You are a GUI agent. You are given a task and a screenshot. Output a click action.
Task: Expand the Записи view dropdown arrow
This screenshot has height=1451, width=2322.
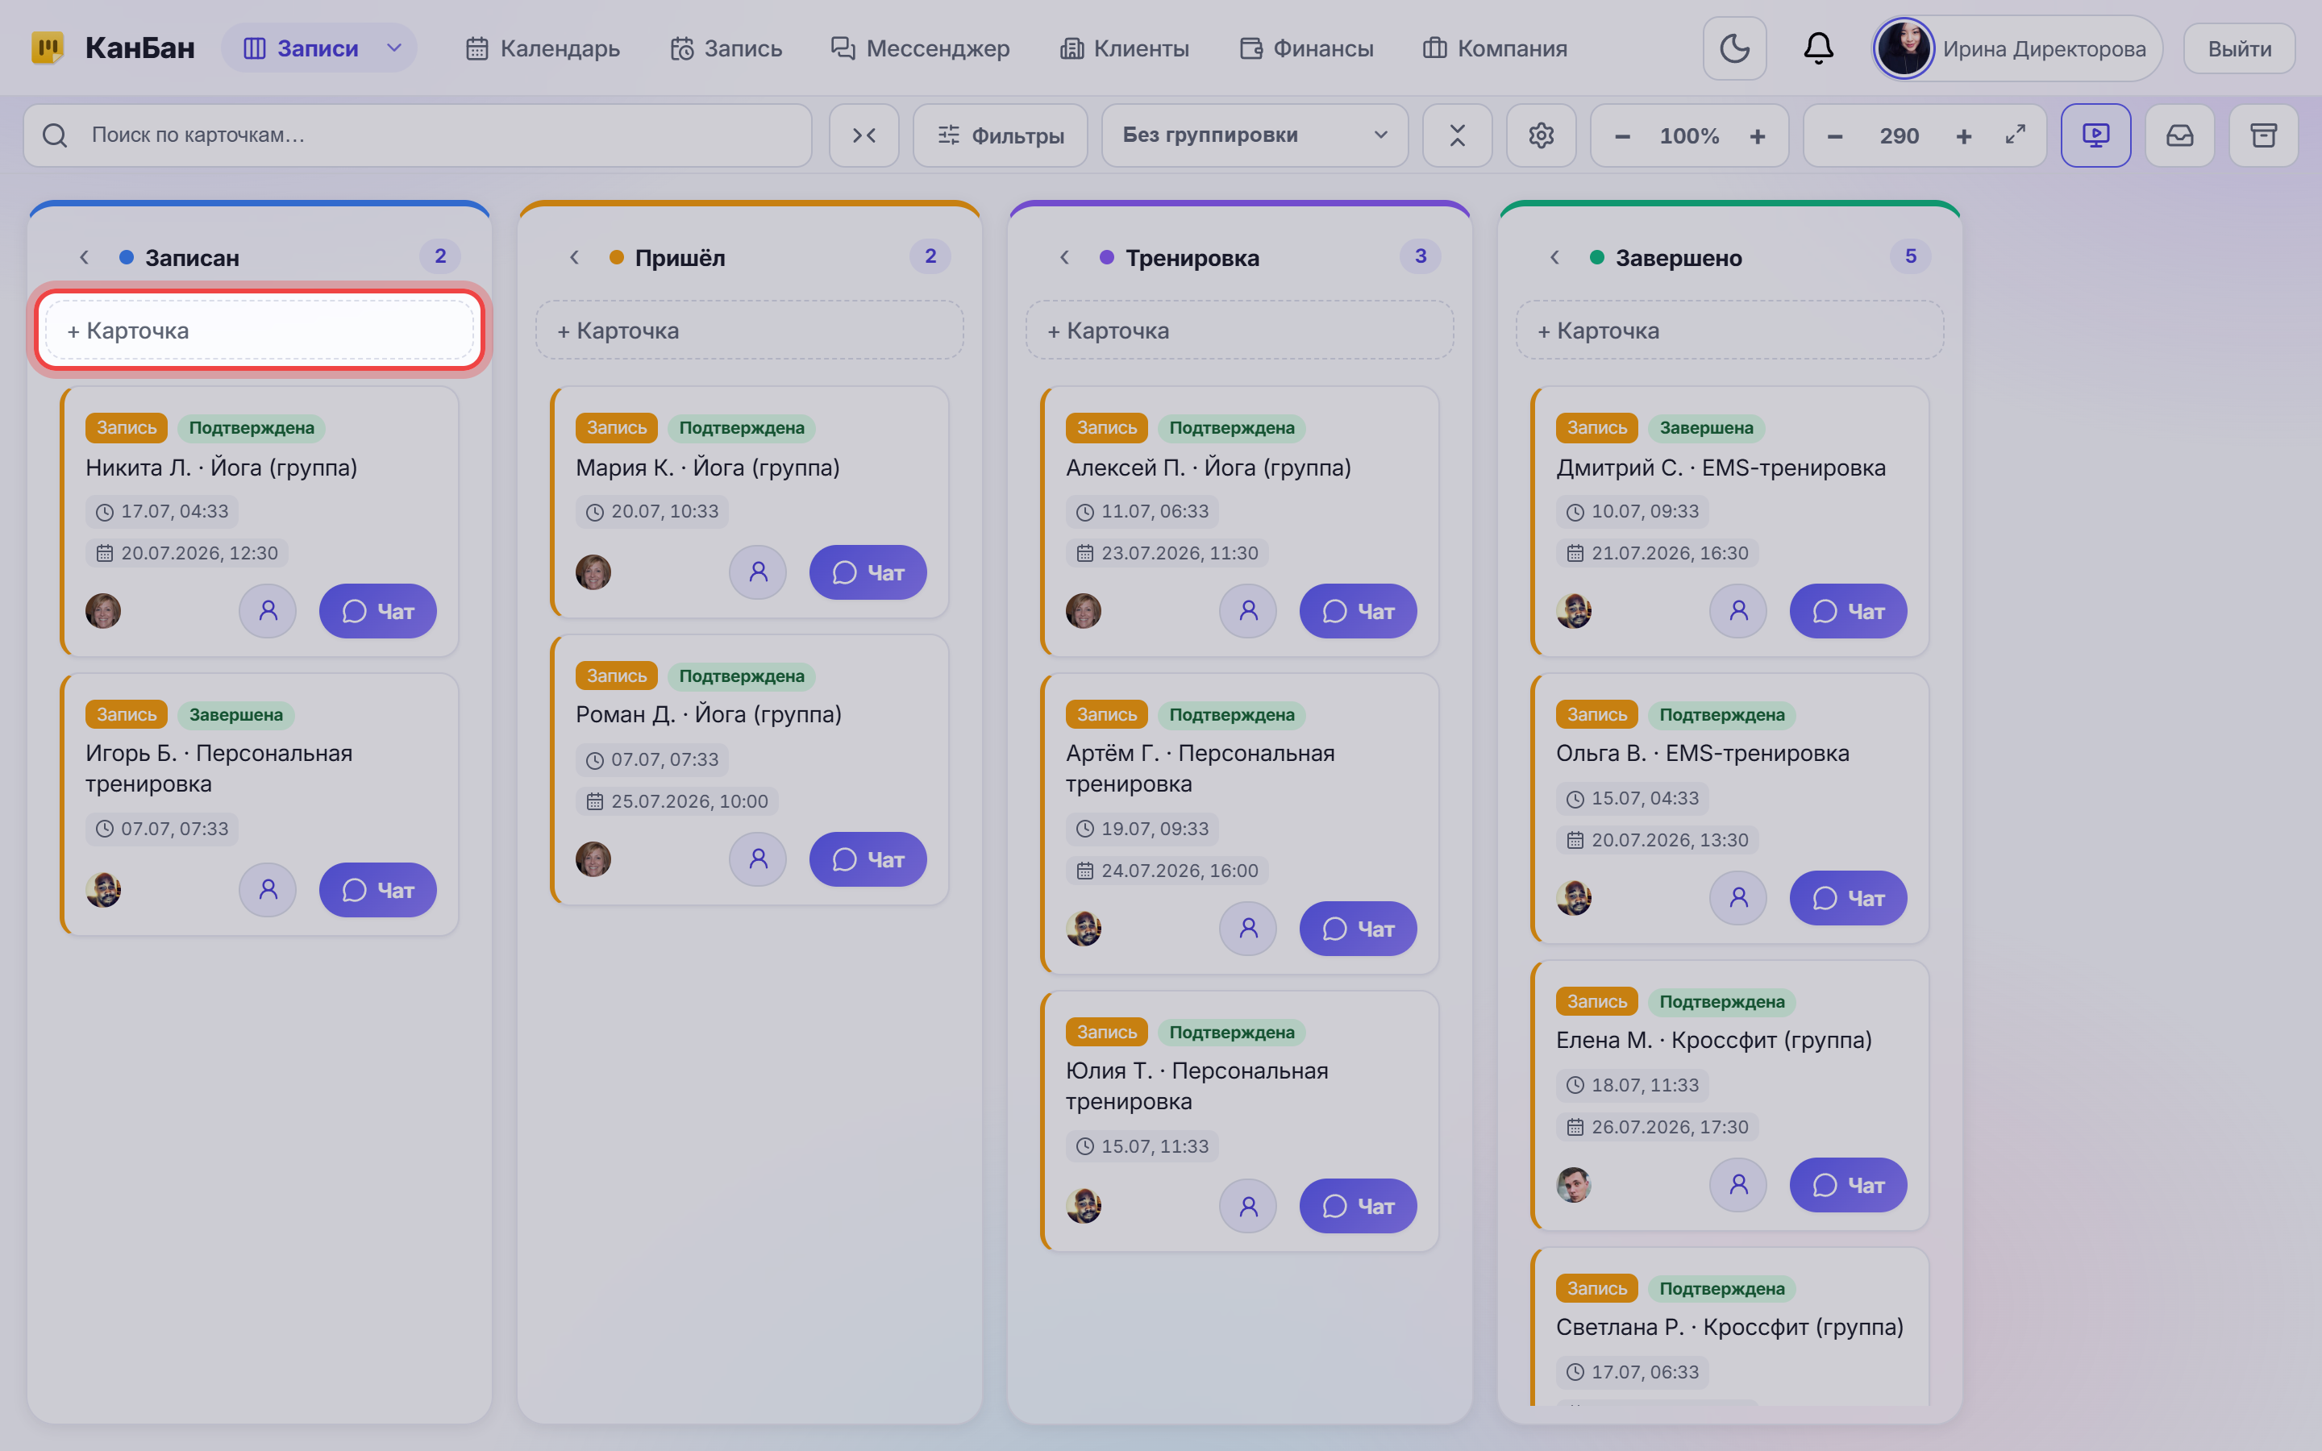click(x=394, y=48)
